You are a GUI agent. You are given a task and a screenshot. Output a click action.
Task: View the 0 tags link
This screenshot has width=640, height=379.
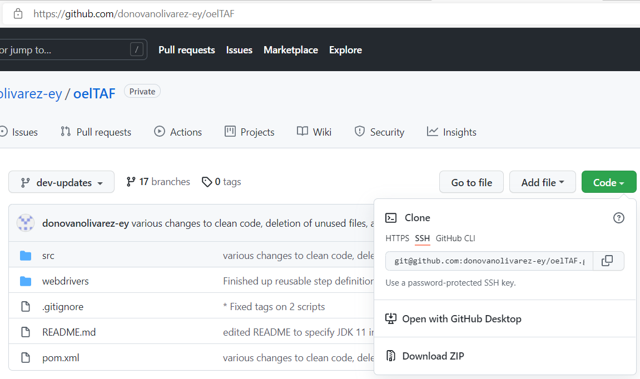click(221, 182)
